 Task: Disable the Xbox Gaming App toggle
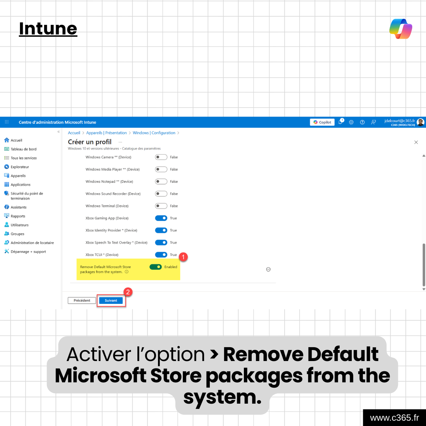click(x=161, y=218)
